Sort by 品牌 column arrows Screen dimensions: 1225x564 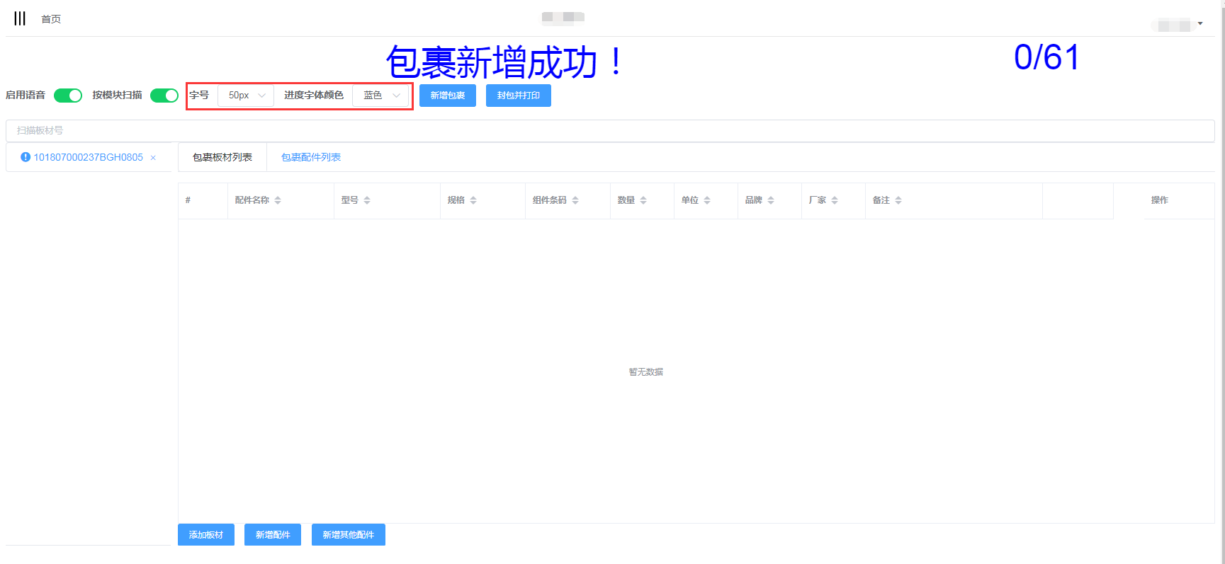(771, 200)
